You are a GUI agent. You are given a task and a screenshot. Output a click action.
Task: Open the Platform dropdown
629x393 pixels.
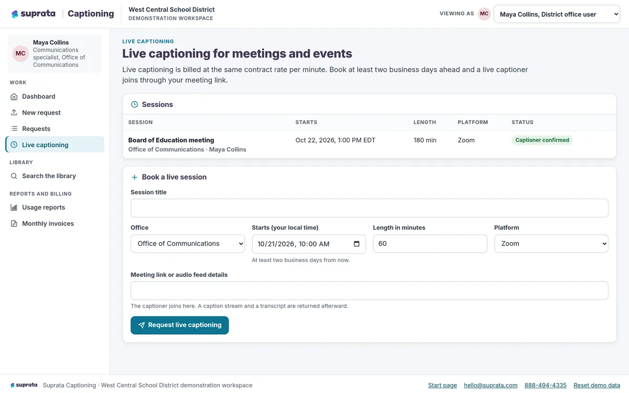551,244
